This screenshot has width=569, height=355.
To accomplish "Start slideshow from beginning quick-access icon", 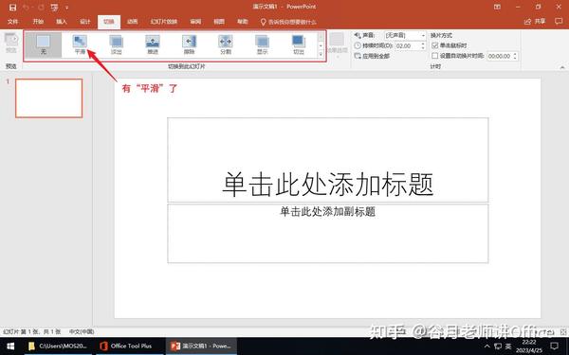I will [x=54, y=8].
